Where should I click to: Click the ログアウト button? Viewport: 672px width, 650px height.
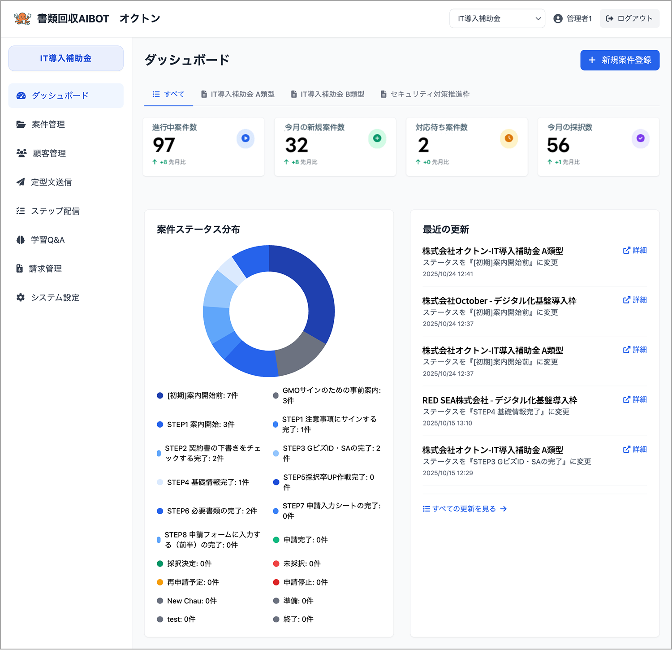point(629,18)
